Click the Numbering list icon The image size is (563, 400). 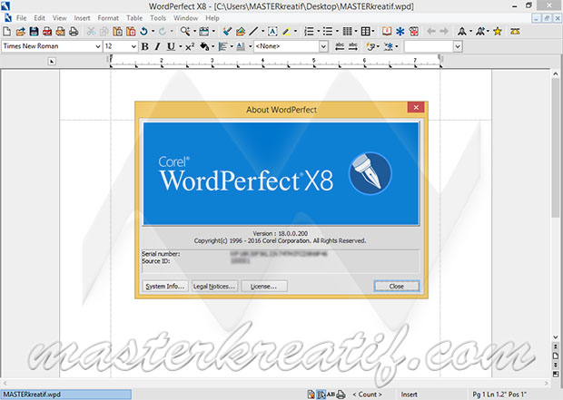point(309,32)
